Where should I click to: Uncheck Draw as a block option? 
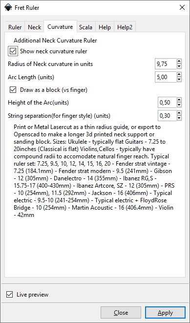13,90
